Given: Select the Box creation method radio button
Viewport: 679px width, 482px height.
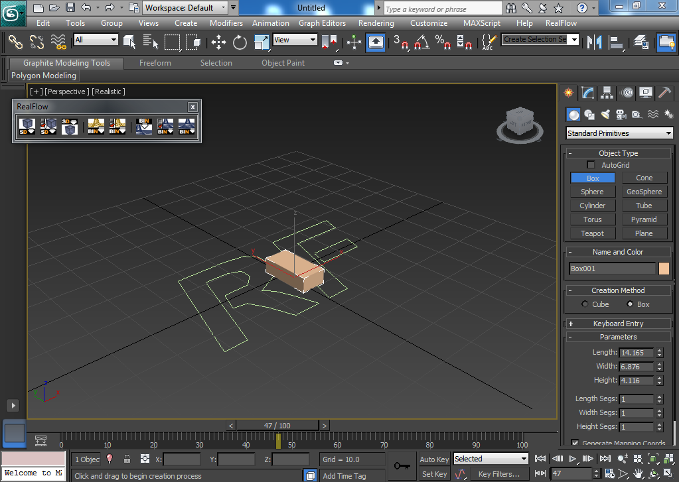Looking at the screenshot, I should 630,304.
